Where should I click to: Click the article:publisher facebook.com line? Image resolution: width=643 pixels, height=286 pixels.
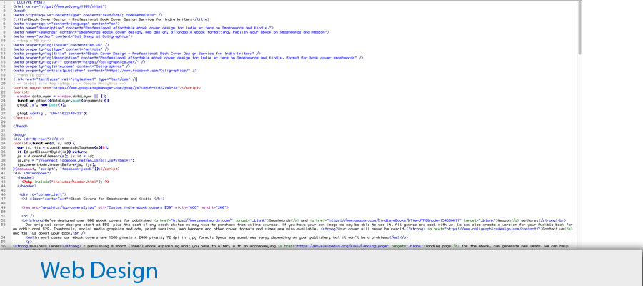pyautogui.click(x=104, y=71)
